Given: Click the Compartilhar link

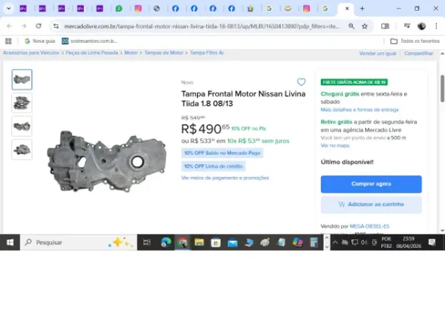Looking at the screenshot, I should coord(419,54).
